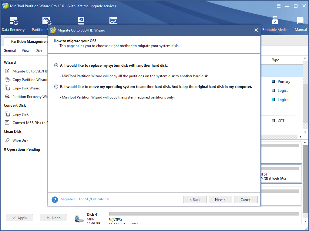Open the View menu
Screen dimensions: 309x231
(25, 51)
